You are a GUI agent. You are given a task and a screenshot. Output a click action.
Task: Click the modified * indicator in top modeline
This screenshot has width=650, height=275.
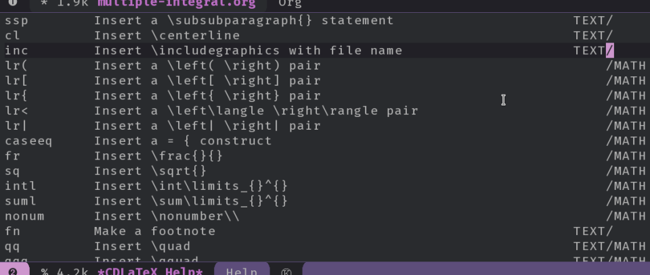click(44, 3)
